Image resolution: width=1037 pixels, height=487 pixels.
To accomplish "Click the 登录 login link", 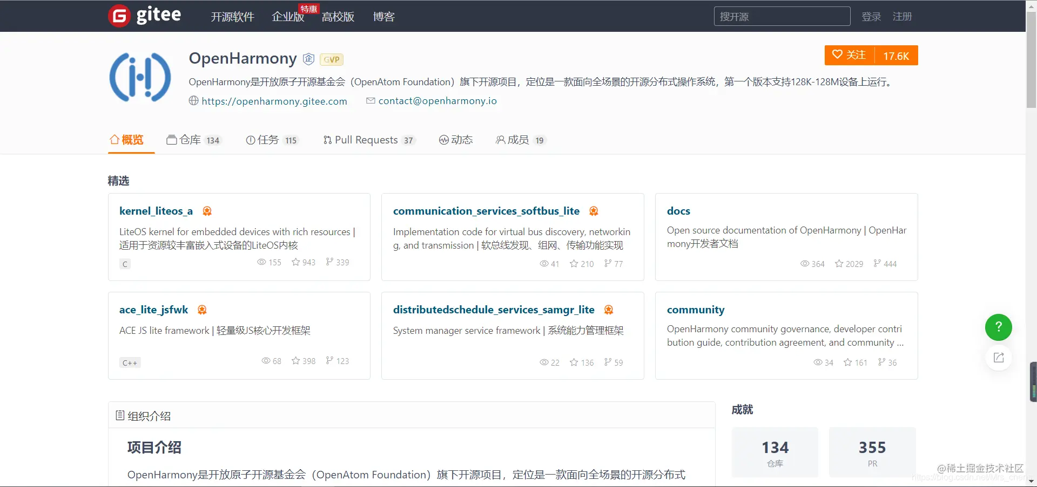I will pyautogui.click(x=871, y=17).
